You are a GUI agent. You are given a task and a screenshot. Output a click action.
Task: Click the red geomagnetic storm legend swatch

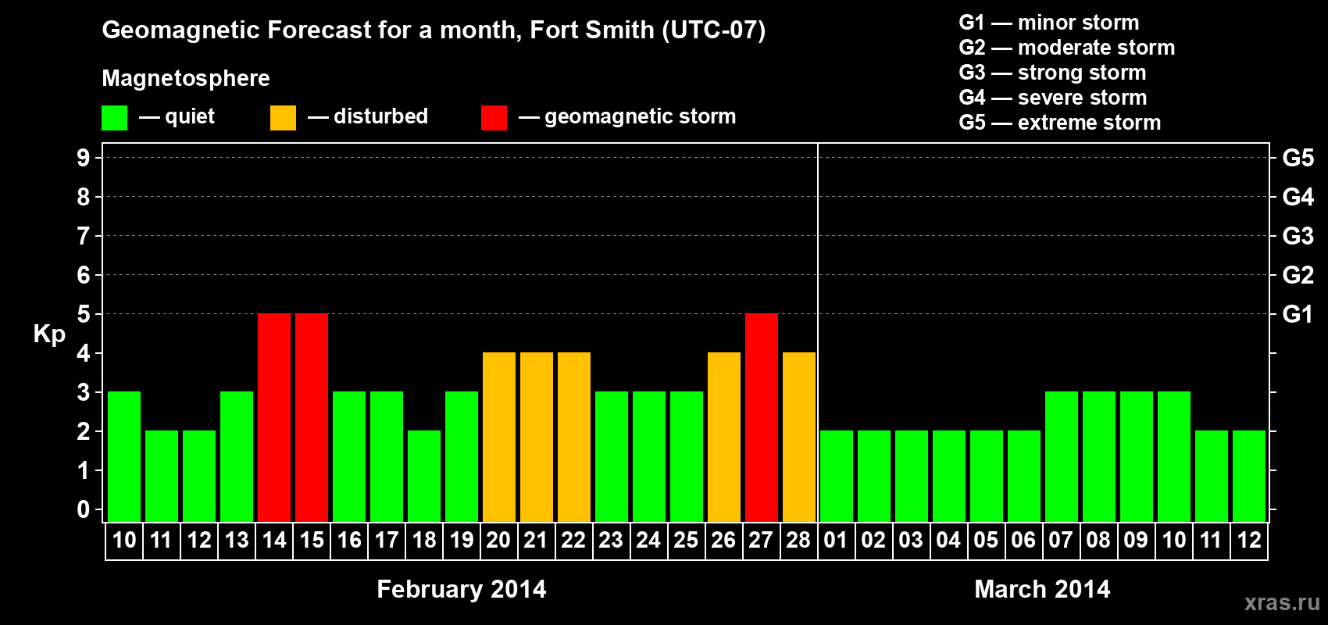[x=494, y=118]
